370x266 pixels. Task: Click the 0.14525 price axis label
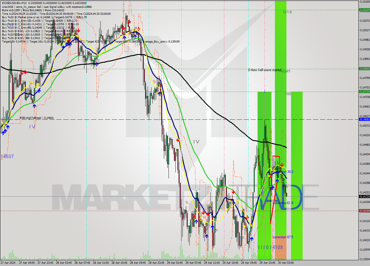365,135
